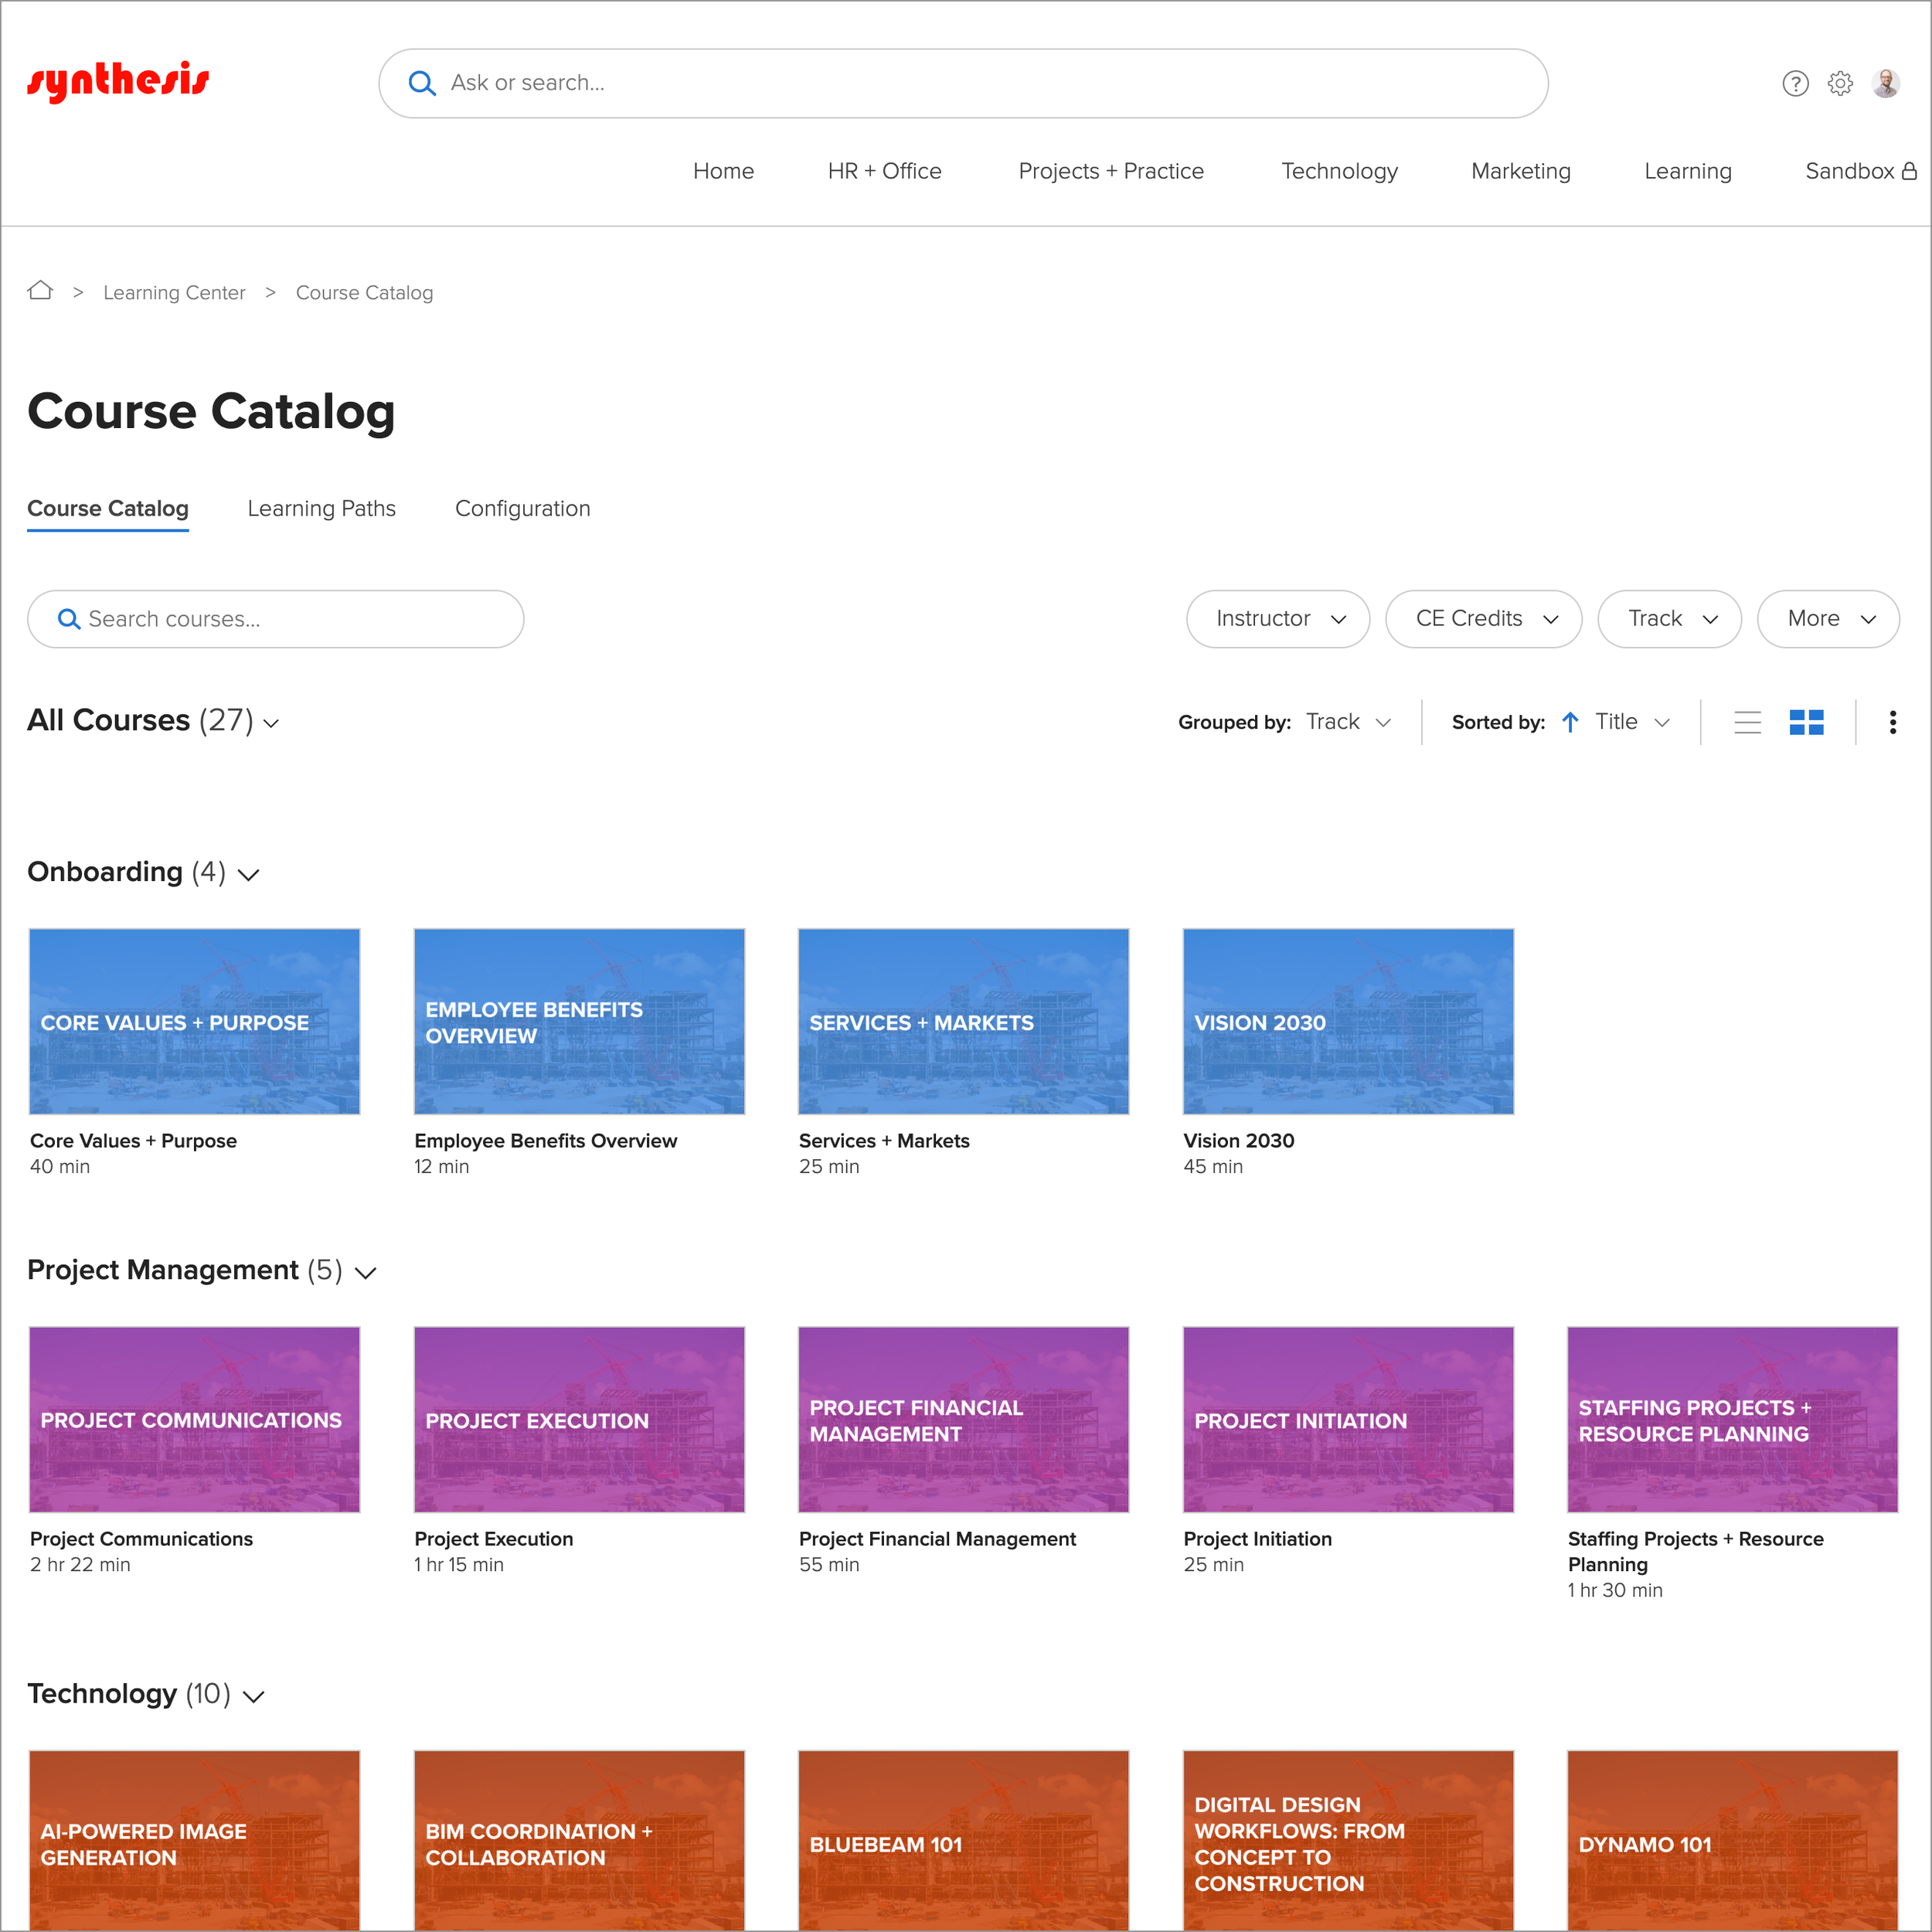Screen dimensions: 1932x1932
Task: Click the home breadcrumb icon
Action: tap(40, 291)
